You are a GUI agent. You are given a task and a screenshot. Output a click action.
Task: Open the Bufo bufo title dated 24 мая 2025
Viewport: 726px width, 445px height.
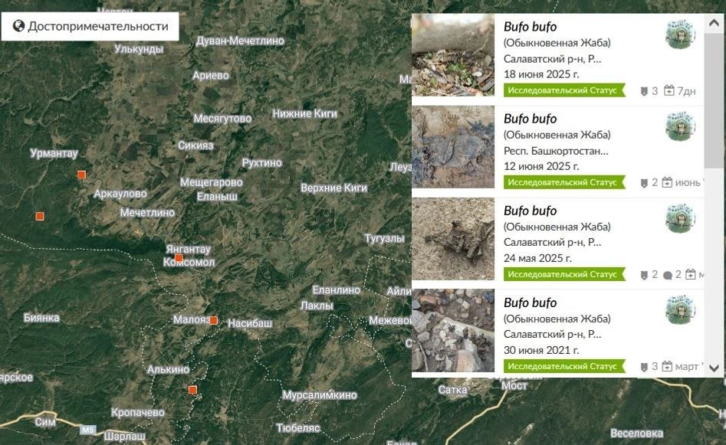pyautogui.click(x=531, y=211)
